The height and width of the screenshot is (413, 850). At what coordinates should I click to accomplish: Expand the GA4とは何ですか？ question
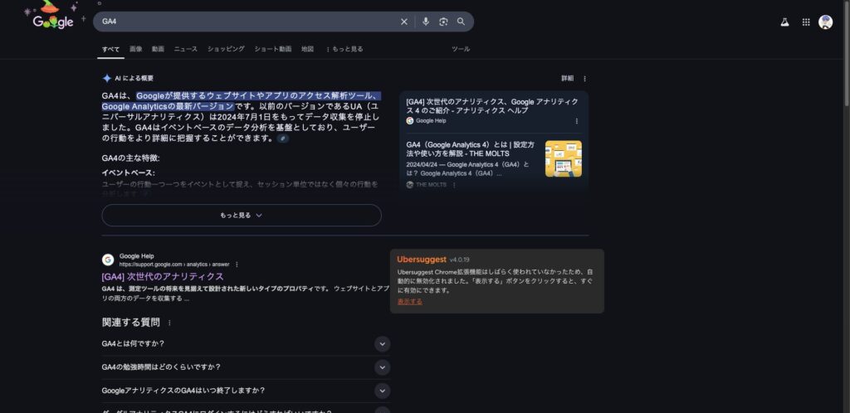[x=246, y=343]
